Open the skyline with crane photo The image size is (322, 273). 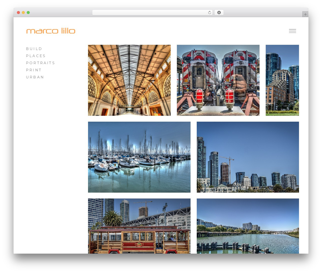click(x=248, y=157)
